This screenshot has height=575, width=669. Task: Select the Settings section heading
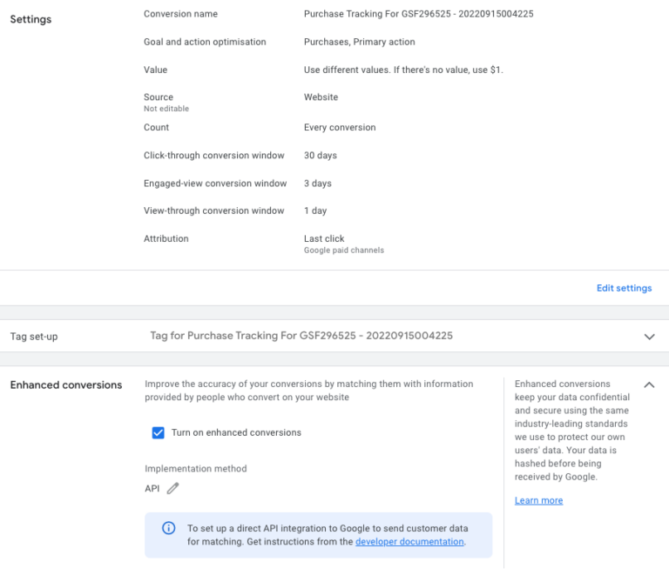[30, 19]
